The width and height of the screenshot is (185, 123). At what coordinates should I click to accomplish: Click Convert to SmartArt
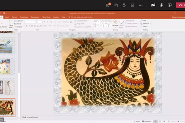pyautogui.click(x=83, y=27)
